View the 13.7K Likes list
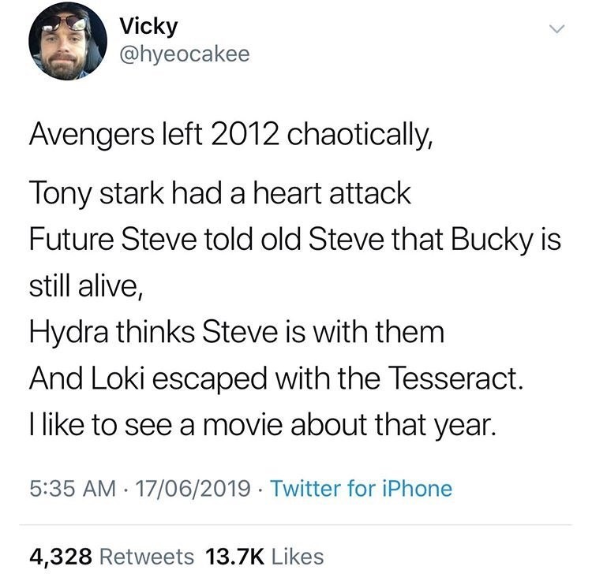Screen dimensions: 592x585 [264, 556]
